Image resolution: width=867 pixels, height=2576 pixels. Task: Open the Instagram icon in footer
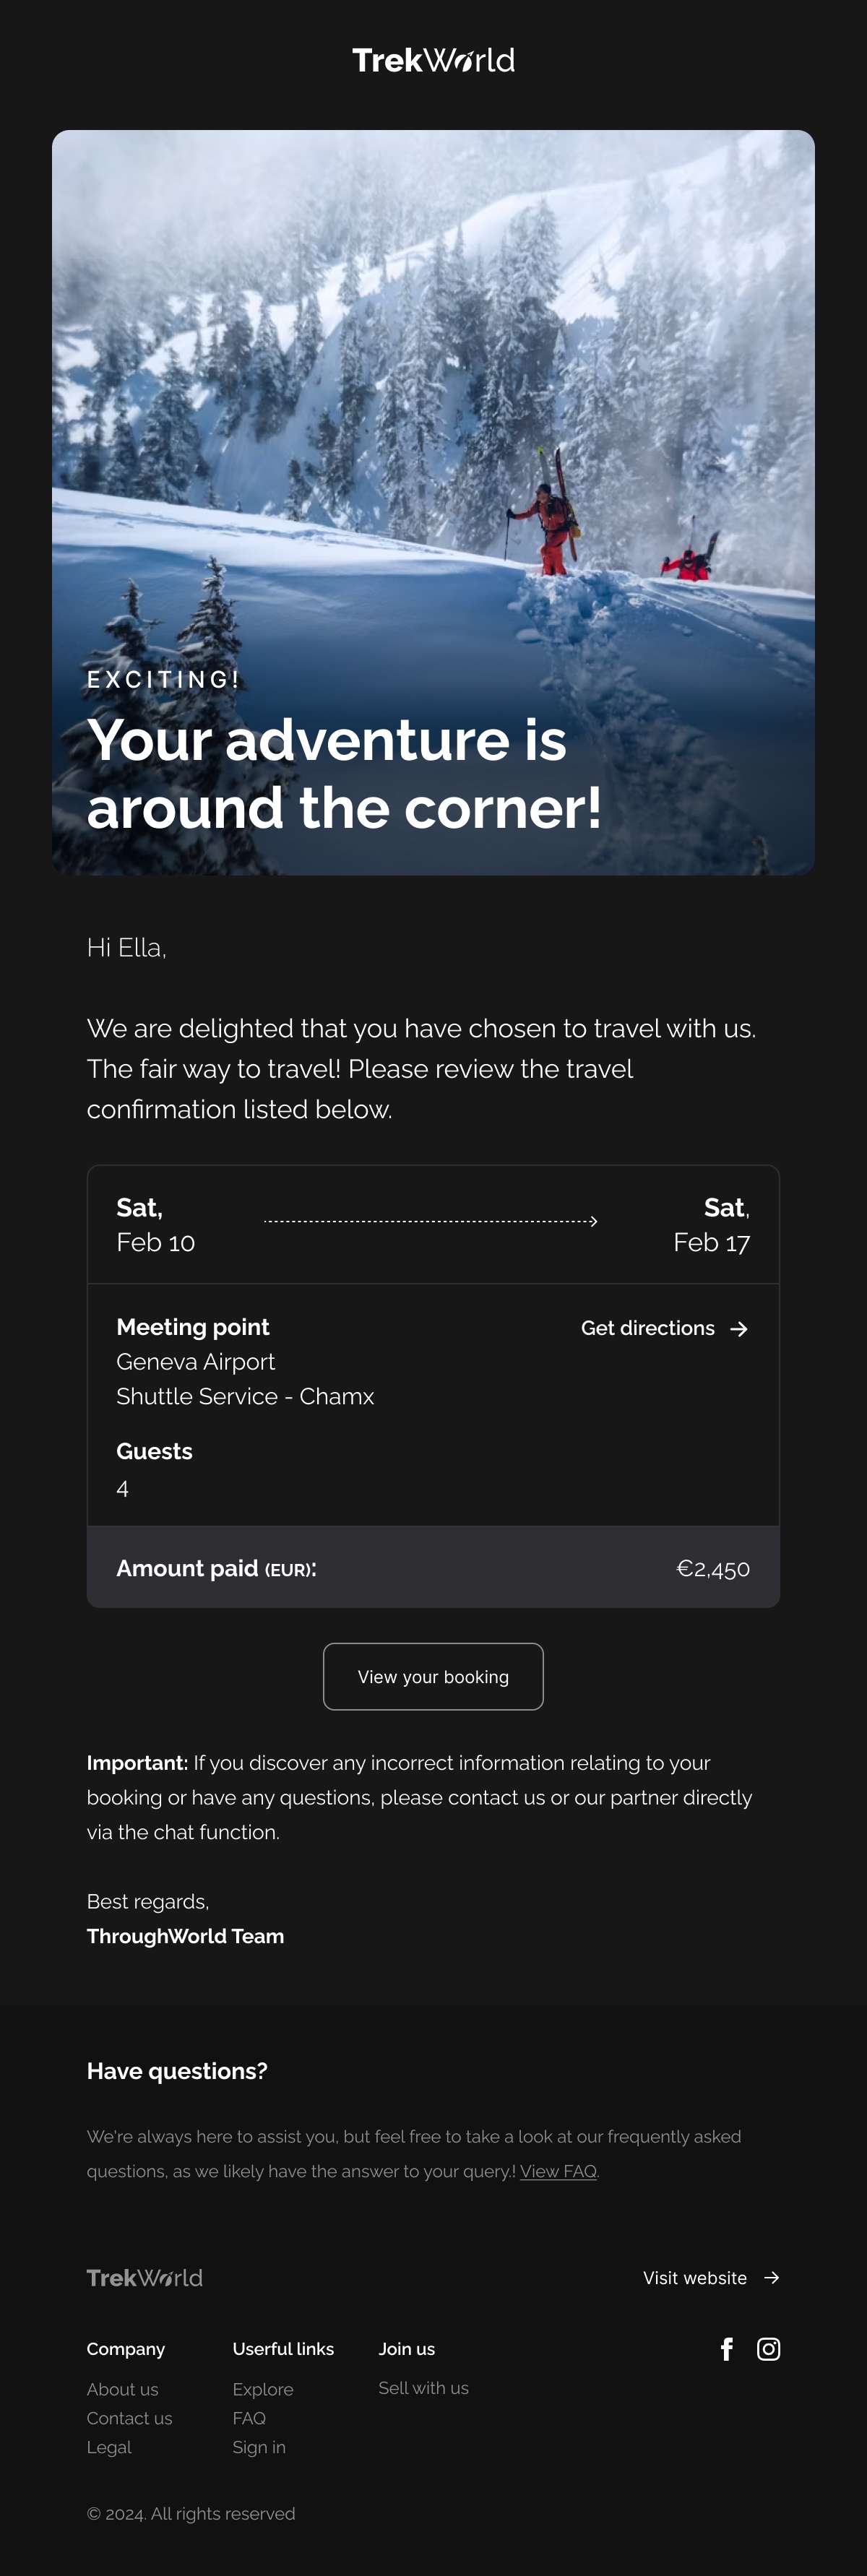pyautogui.click(x=768, y=2349)
